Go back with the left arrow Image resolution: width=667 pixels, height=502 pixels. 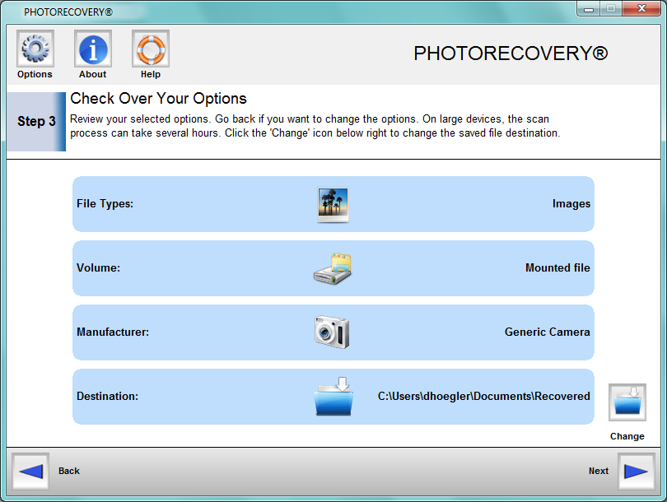pos(30,472)
